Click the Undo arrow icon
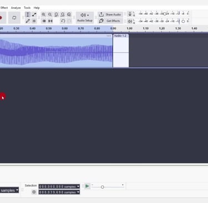 tap(63, 21)
